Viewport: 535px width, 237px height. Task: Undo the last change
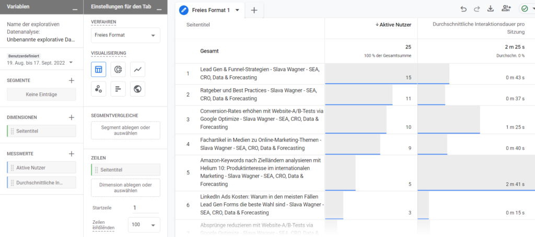(463, 9)
